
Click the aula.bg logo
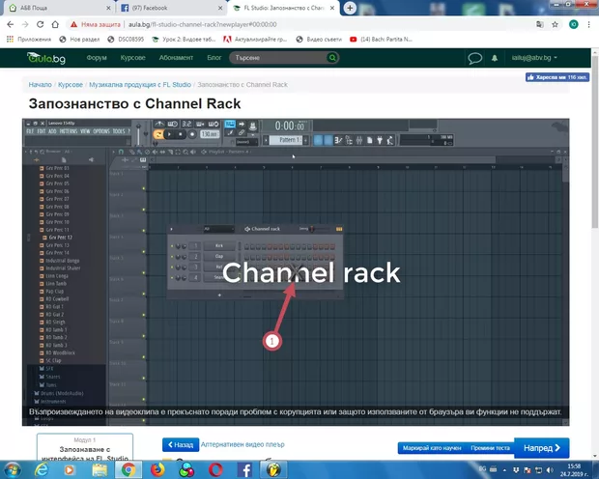tap(46, 58)
